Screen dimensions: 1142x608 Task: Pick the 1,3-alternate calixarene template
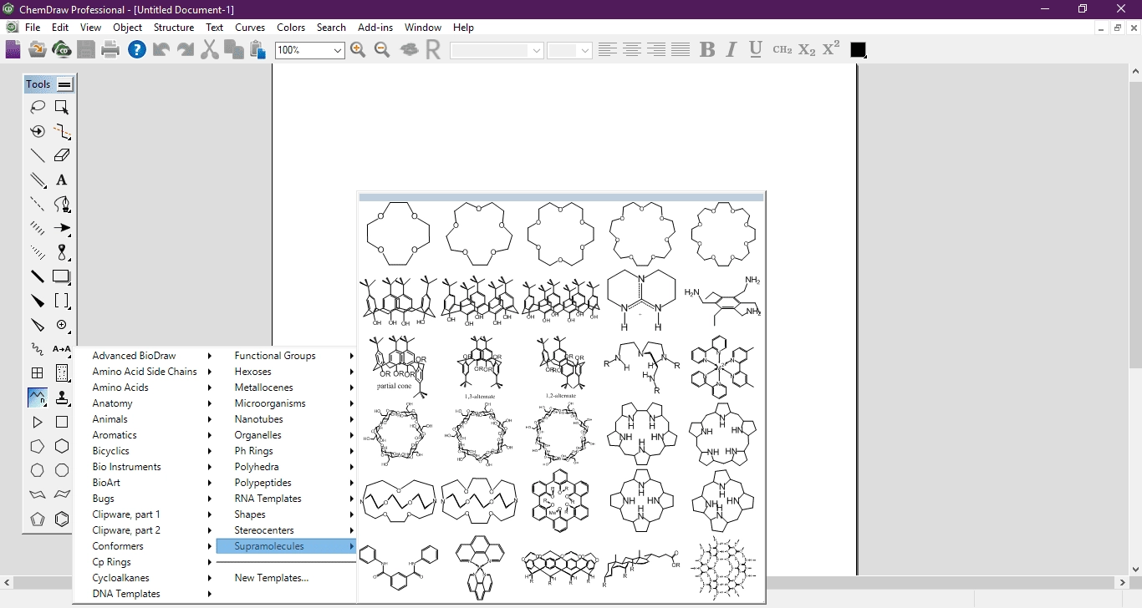[480, 366]
